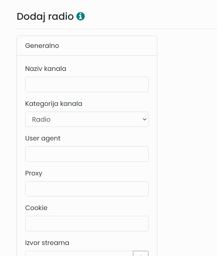Click the Proxy label text
The height and width of the screenshot is (256, 217).
34,173
